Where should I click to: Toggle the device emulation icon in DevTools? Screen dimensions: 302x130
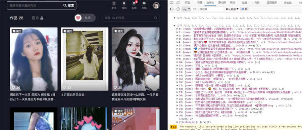tap(178, 2)
